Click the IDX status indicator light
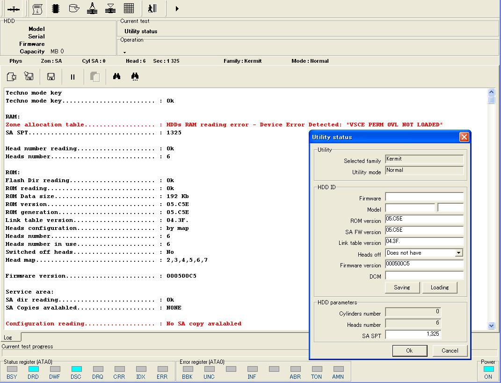This screenshot has height=383, width=501. [141, 369]
